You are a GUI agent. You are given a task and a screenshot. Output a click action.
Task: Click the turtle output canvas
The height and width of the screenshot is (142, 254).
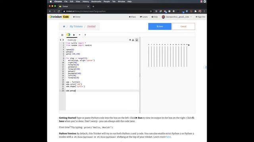click(x=168, y=75)
